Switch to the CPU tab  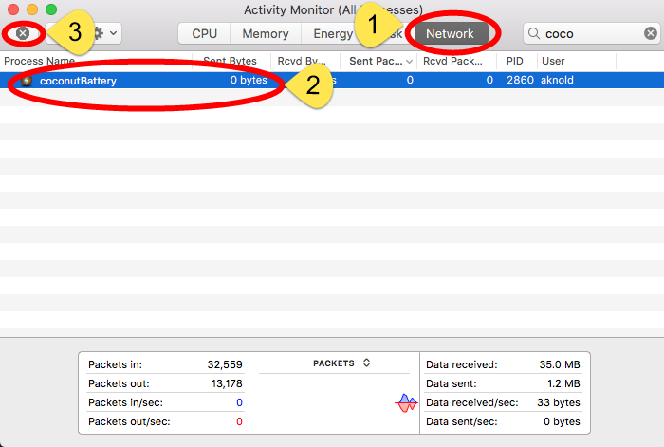(204, 33)
